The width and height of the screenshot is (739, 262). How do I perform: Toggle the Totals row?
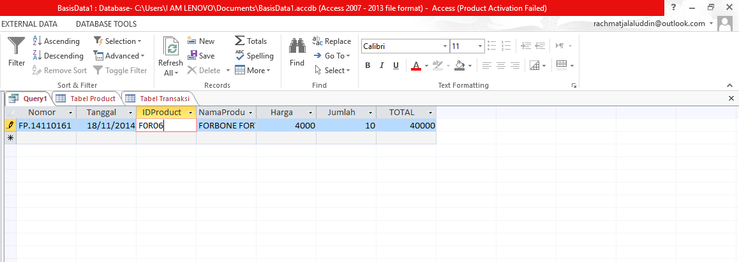coord(251,41)
